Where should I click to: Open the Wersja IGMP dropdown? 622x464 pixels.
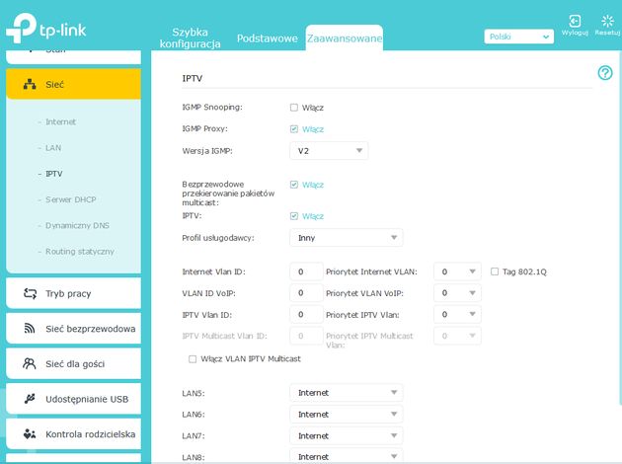click(329, 151)
